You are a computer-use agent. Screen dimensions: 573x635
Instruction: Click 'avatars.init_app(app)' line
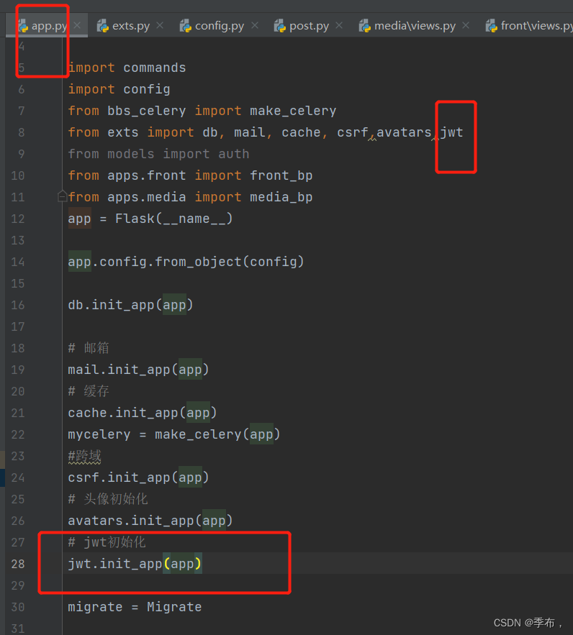[x=150, y=521]
